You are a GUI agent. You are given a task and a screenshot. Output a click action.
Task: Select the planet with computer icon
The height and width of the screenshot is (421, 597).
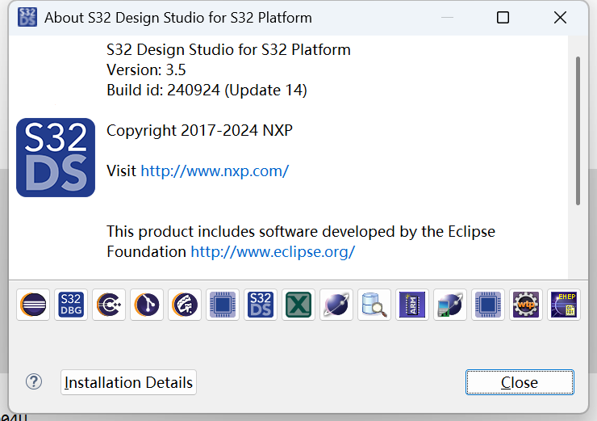pyautogui.click(x=450, y=305)
